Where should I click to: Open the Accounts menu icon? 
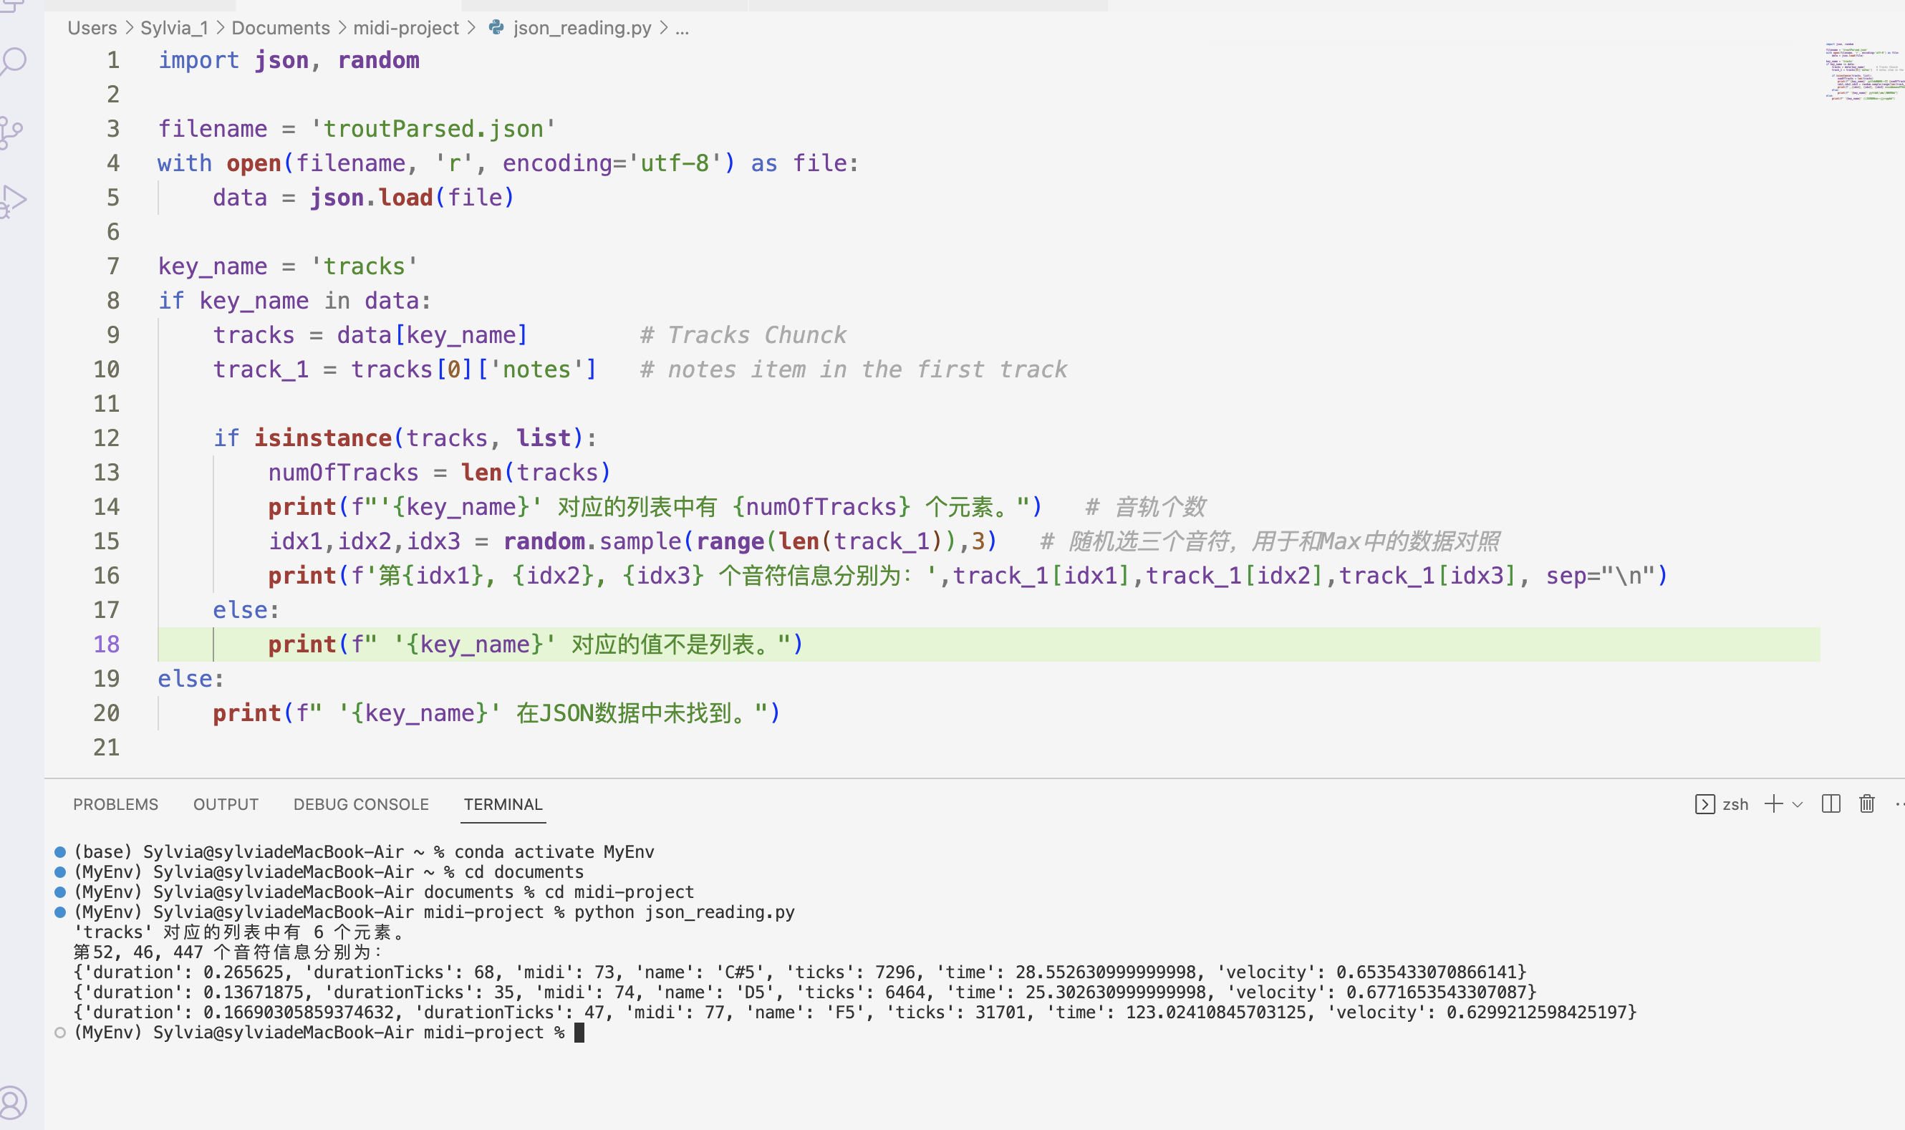pyautogui.click(x=12, y=1102)
